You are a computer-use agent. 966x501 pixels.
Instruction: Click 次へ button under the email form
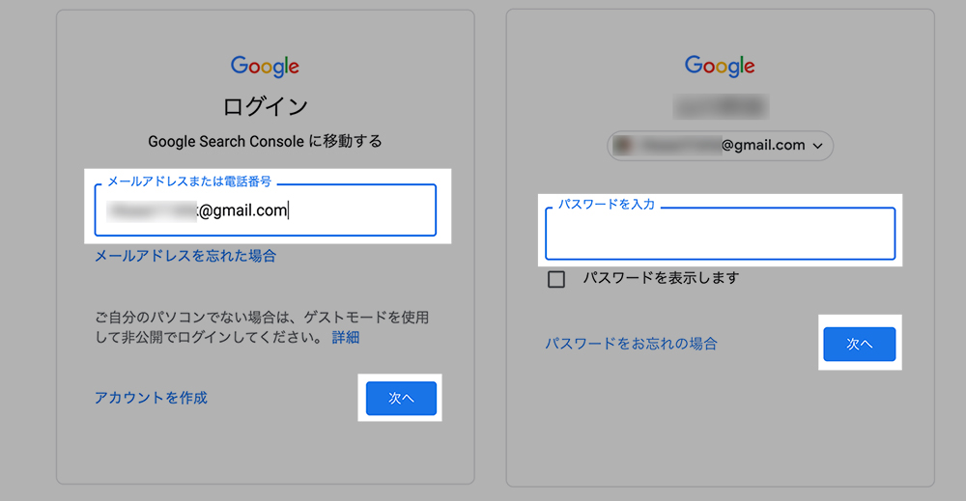coord(401,399)
